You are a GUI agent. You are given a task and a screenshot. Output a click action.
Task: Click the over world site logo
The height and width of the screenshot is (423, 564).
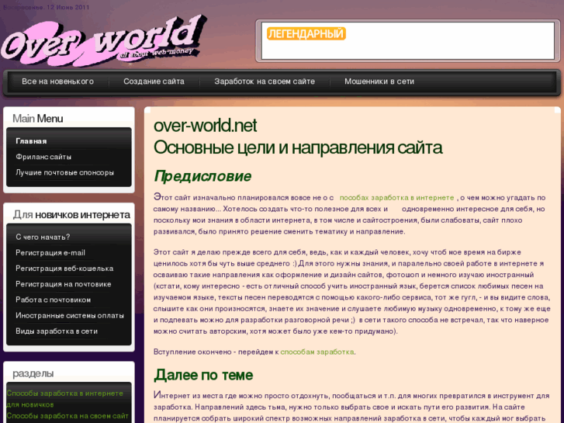pyautogui.click(x=103, y=42)
